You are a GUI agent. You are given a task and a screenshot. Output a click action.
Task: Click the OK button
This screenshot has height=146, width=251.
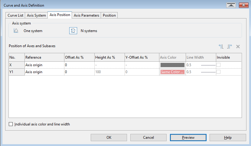(109, 137)
